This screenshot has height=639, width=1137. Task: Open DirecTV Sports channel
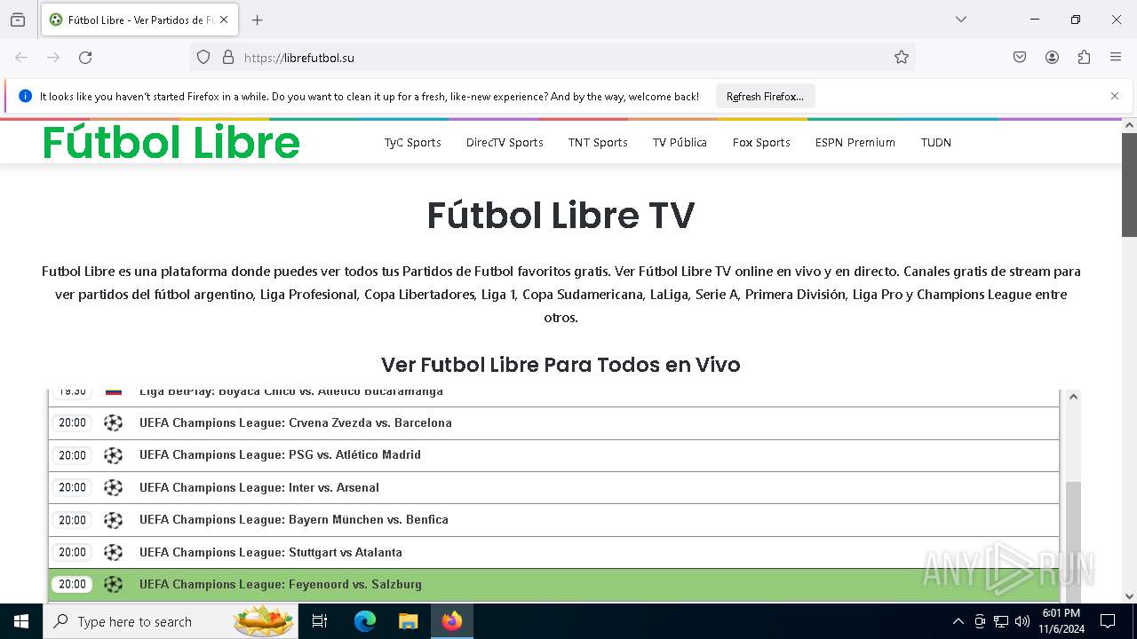tap(505, 142)
